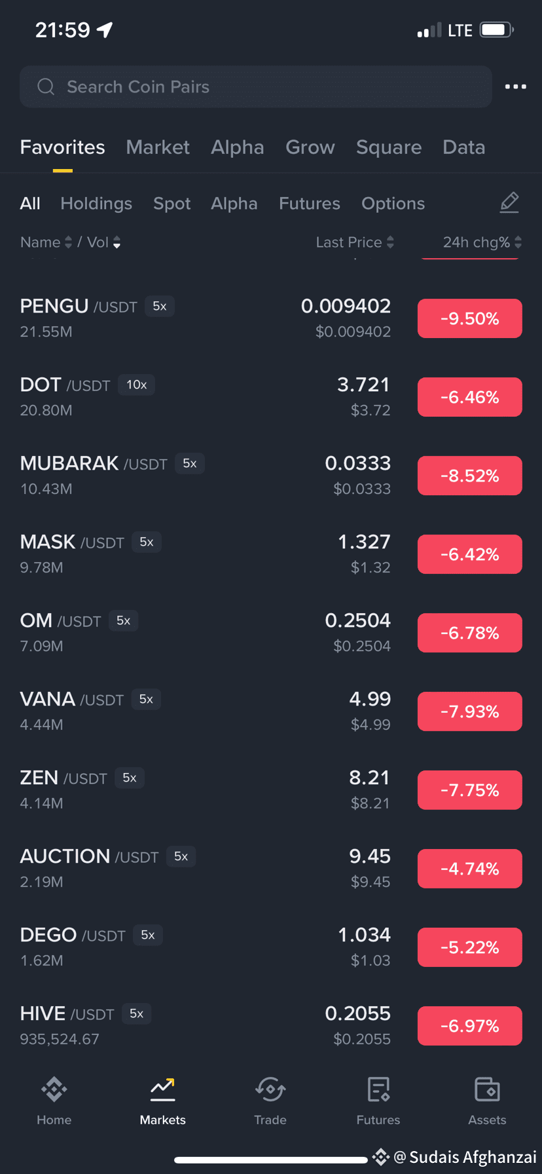
Task: Sort list by 24h chg%
Action: point(482,242)
